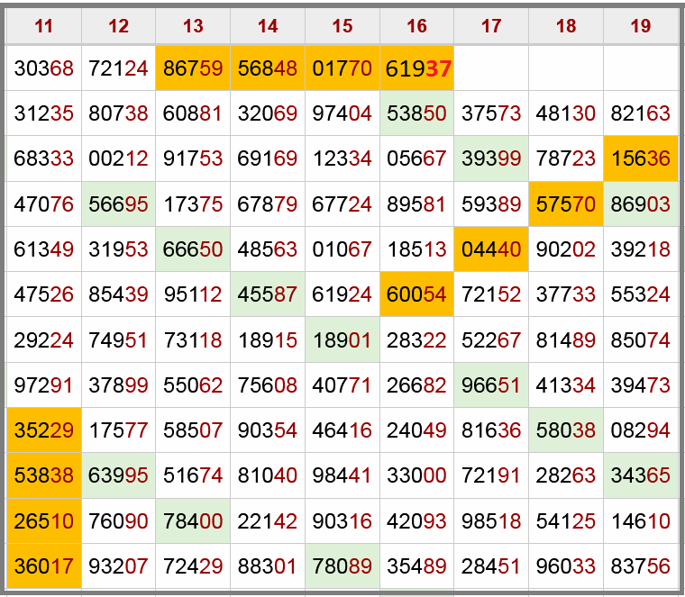Click the cell with value 90202
The width and height of the screenshot is (685, 597).
pos(566,249)
